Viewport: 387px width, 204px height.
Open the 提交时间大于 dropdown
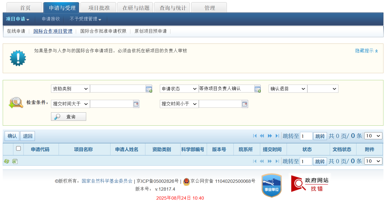pos(70,104)
